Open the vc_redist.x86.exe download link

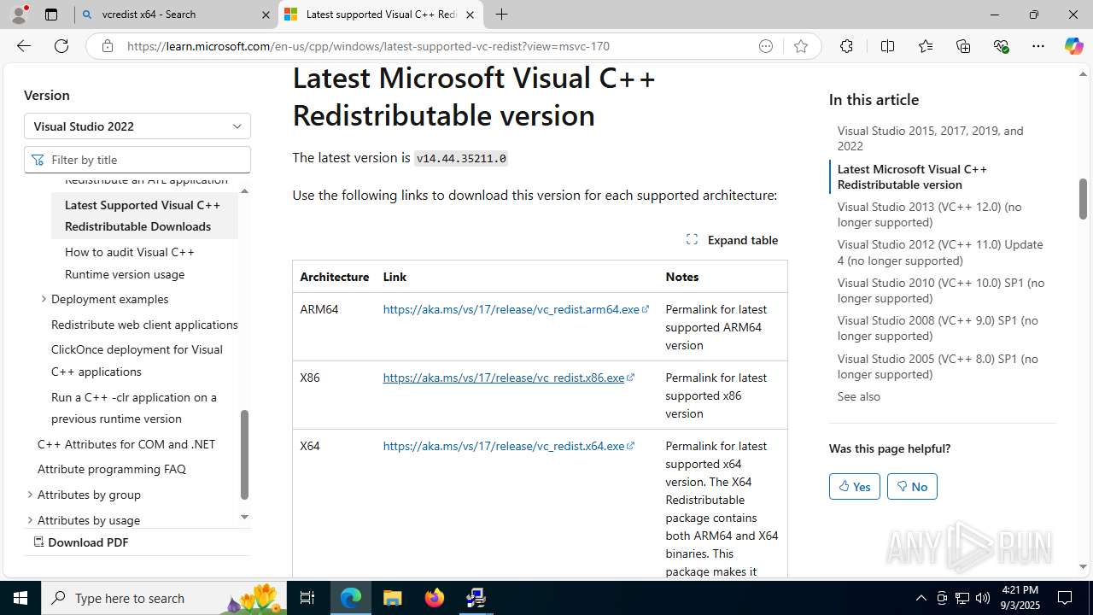tap(508, 378)
